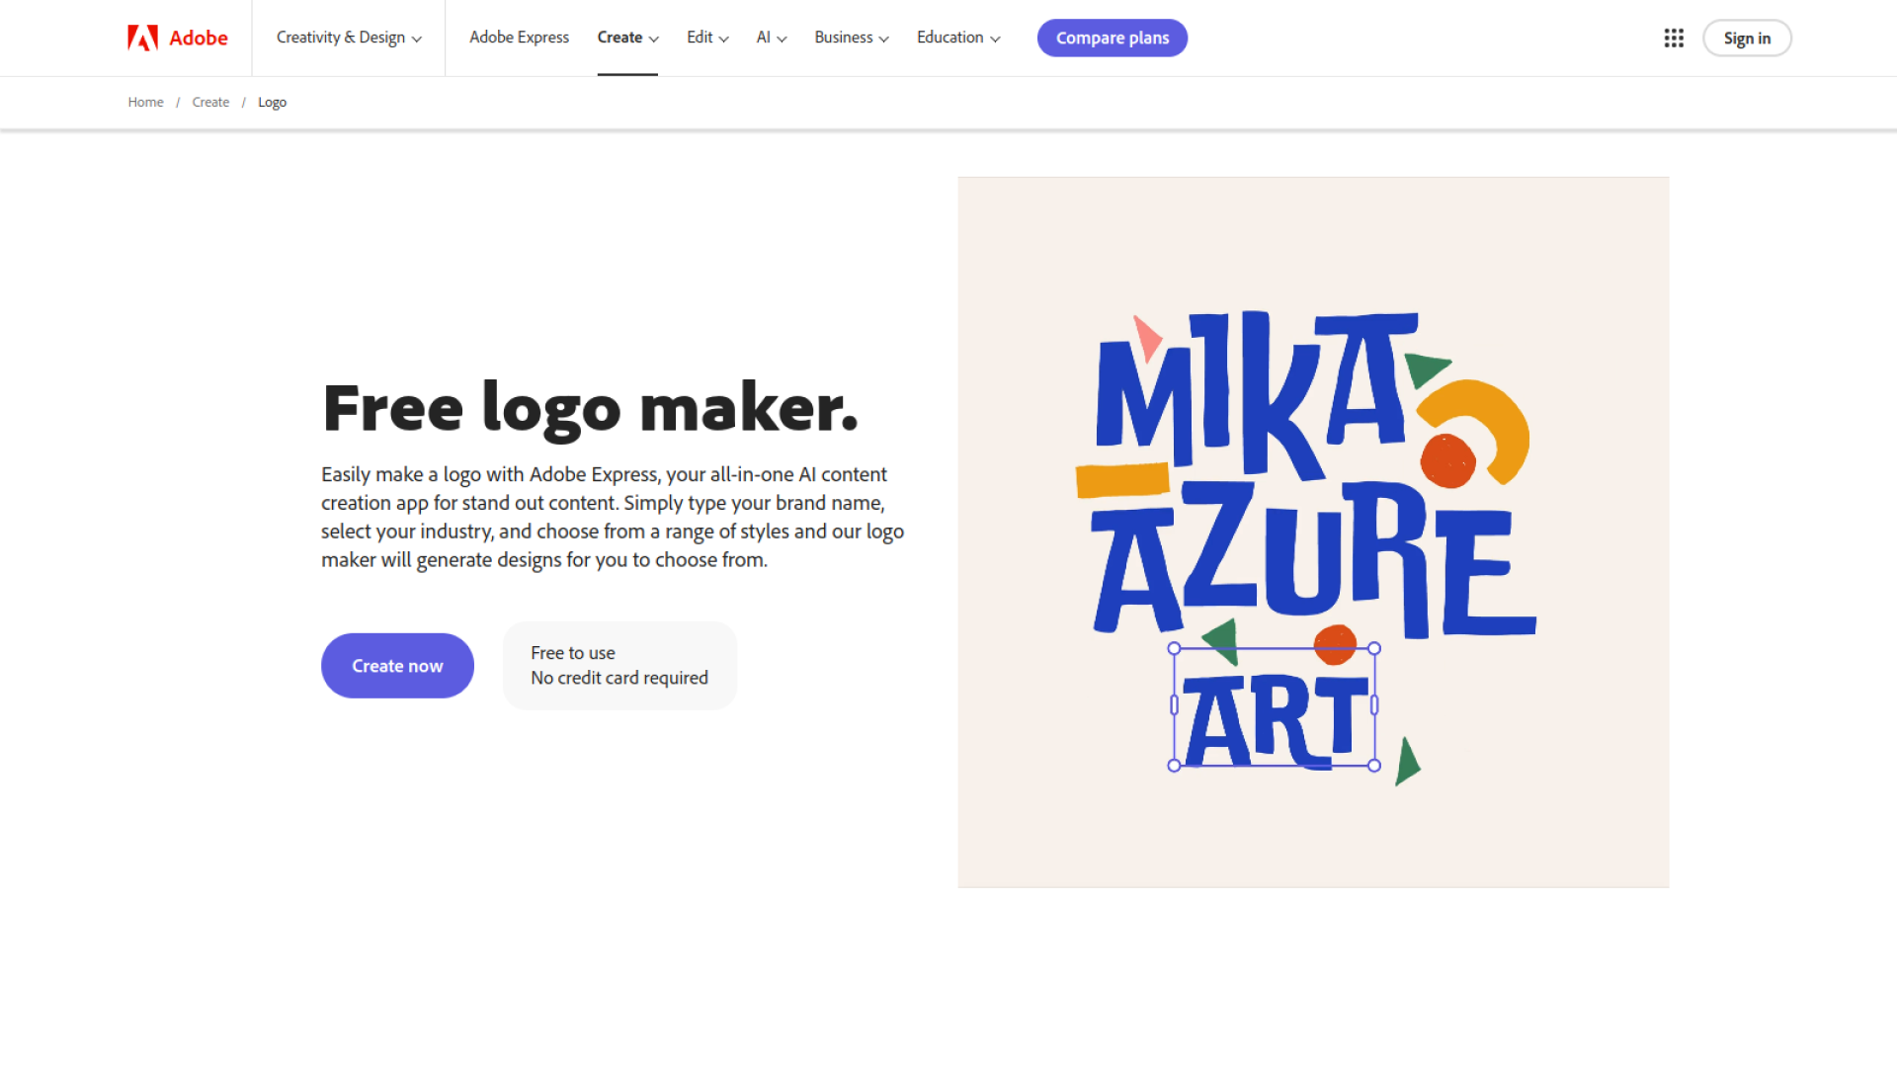Expand the Creativity & Design dropdown
Screen dimensions: 1897x1067
[x=349, y=38]
